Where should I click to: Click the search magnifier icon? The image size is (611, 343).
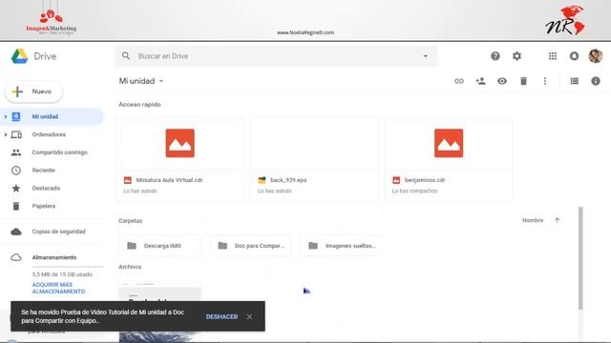pos(126,56)
